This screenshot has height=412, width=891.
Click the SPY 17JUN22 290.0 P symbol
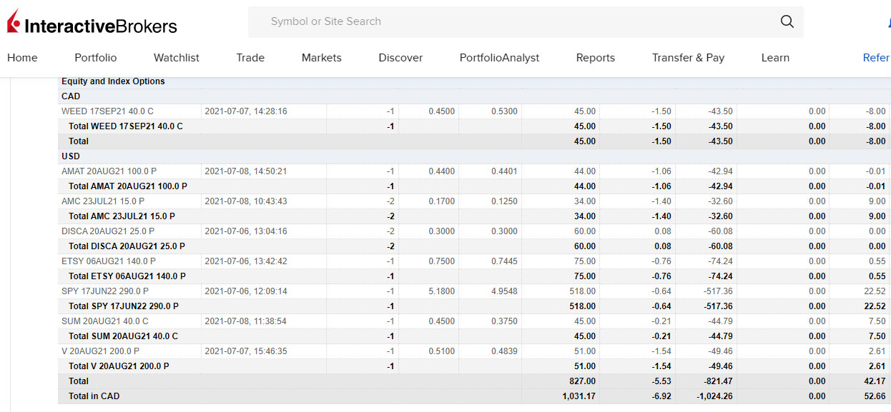(x=105, y=291)
